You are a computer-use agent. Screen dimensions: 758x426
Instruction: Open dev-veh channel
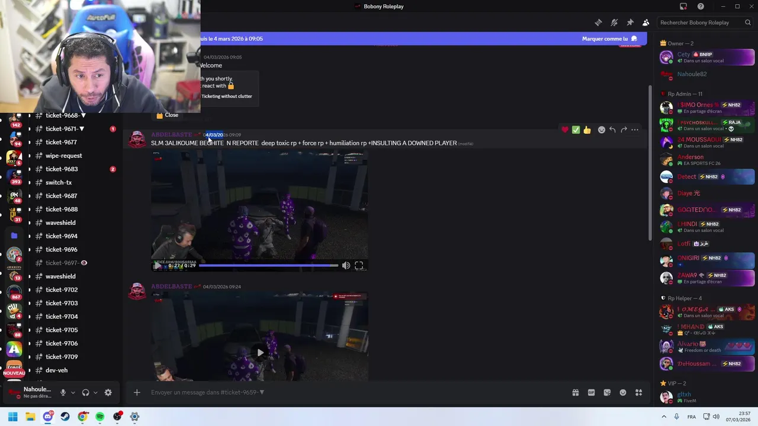coord(56,370)
